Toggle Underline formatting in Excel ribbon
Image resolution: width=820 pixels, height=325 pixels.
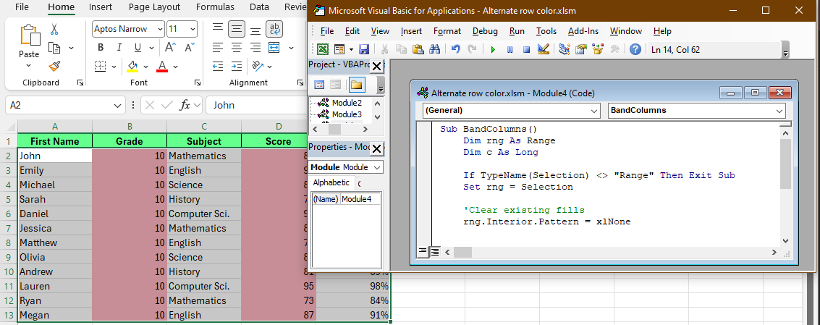pyautogui.click(x=138, y=48)
